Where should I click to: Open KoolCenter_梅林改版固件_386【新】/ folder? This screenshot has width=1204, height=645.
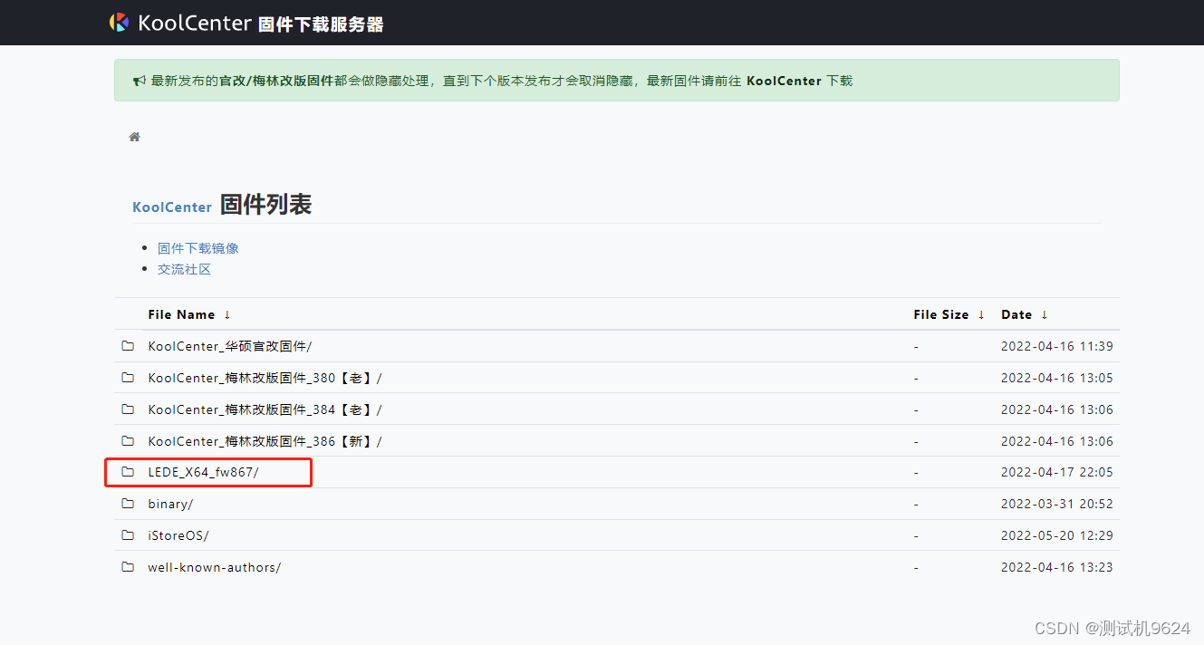click(265, 441)
